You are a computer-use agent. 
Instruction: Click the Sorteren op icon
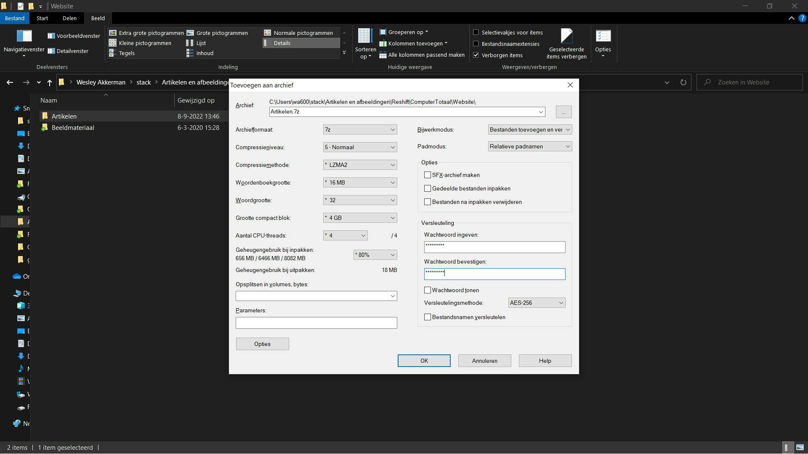365,36
